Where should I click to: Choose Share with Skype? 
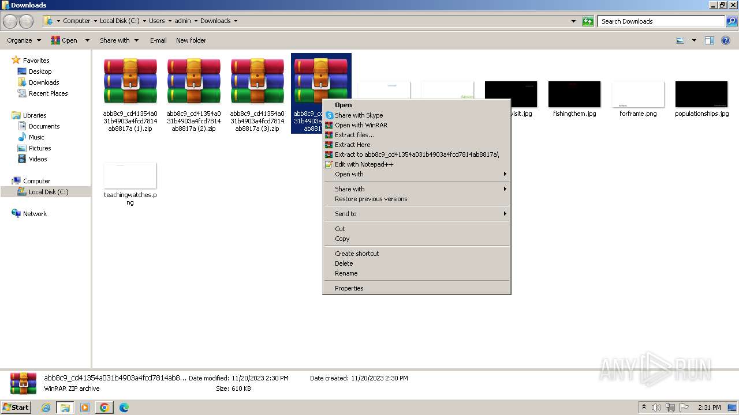(417, 115)
